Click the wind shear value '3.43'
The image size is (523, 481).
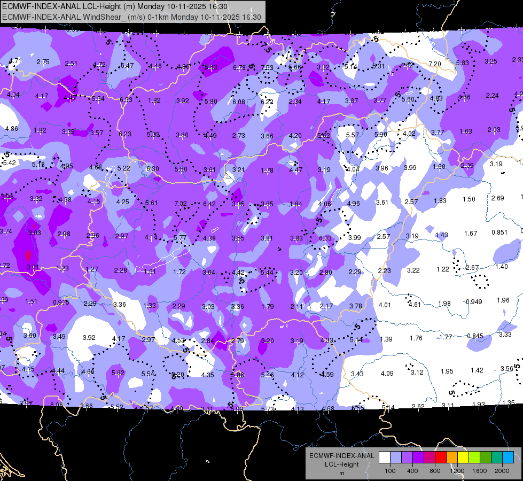(357, 374)
